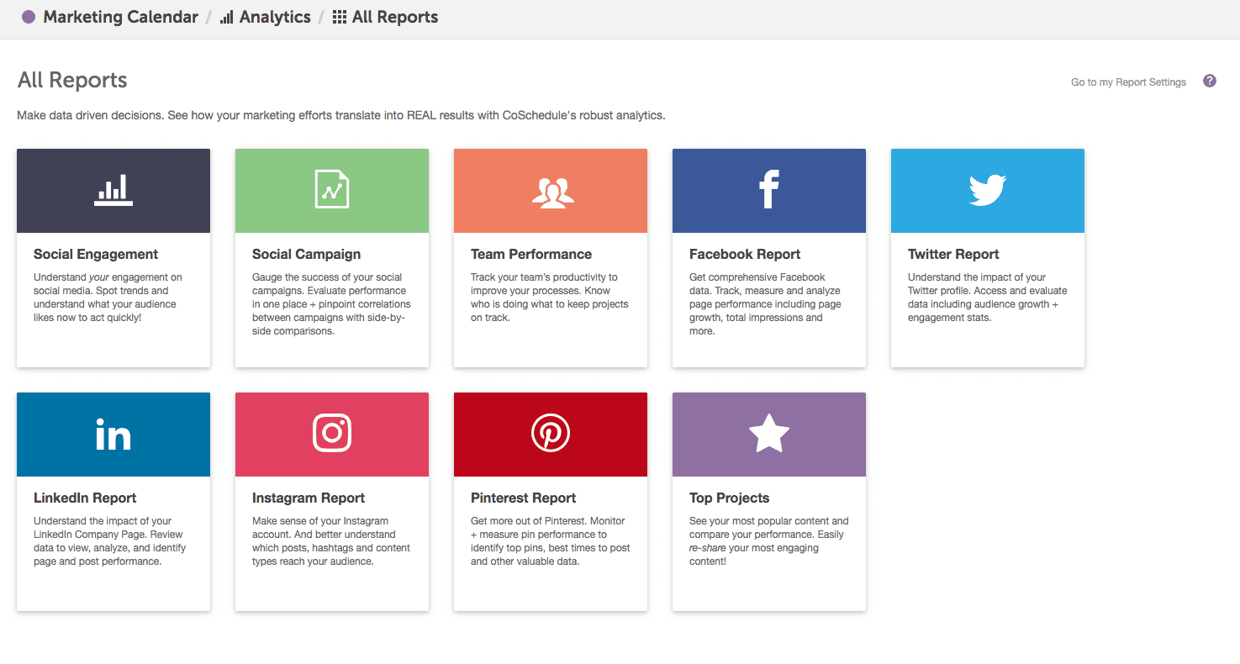
Task: Click the Twitter bird icon
Action: point(988,191)
